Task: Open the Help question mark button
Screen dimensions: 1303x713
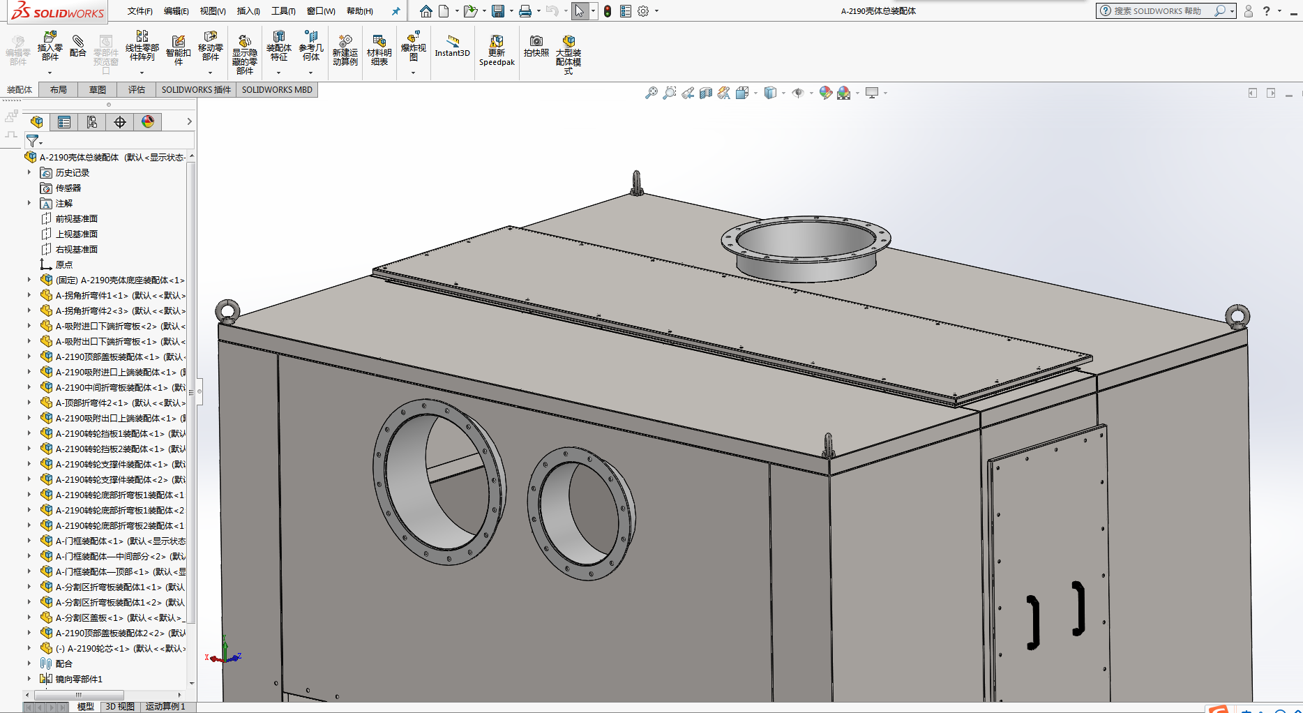Action: tap(1266, 11)
